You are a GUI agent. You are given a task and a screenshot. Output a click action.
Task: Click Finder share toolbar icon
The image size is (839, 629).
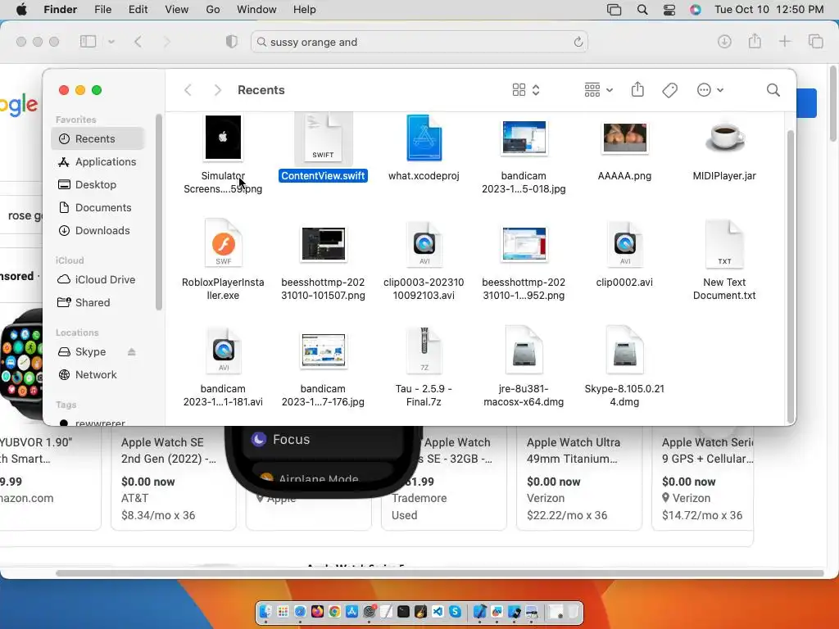pos(637,89)
